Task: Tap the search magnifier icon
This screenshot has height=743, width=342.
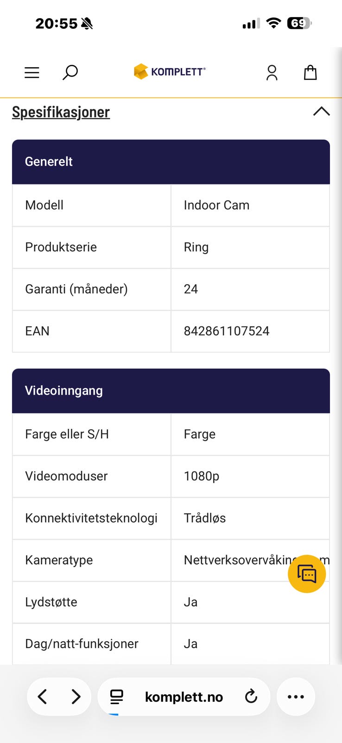Action: coord(70,72)
